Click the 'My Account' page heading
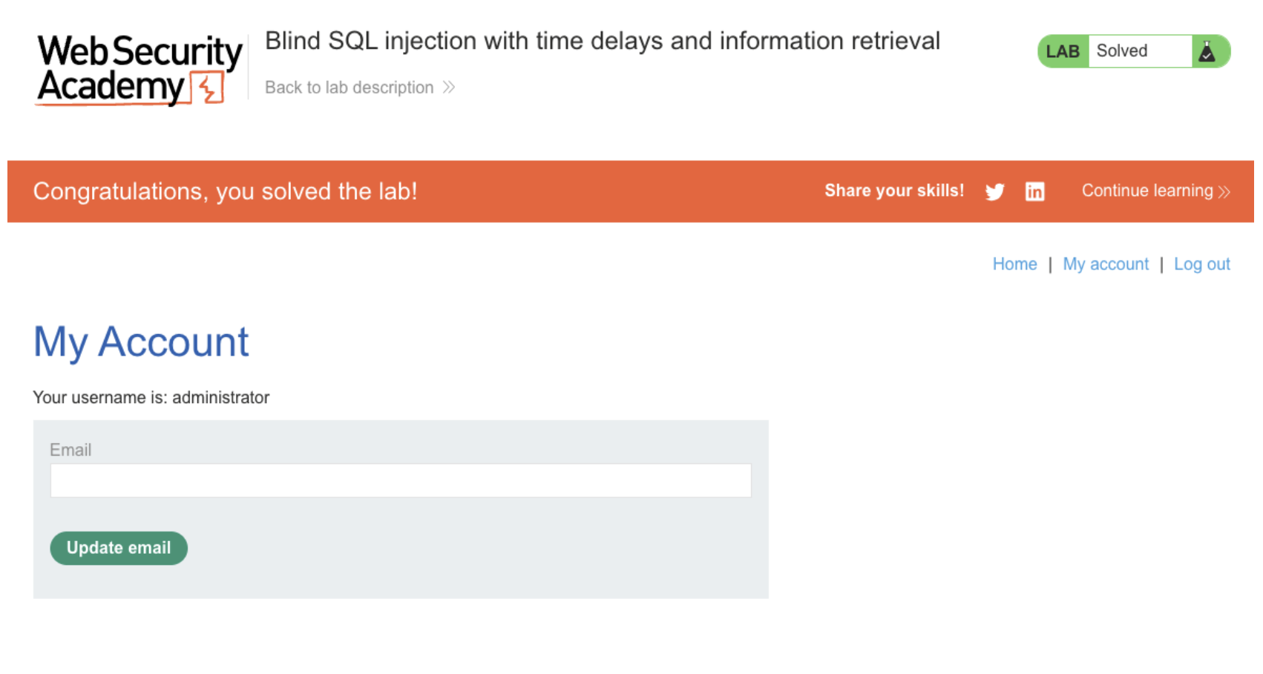 (141, 342)
